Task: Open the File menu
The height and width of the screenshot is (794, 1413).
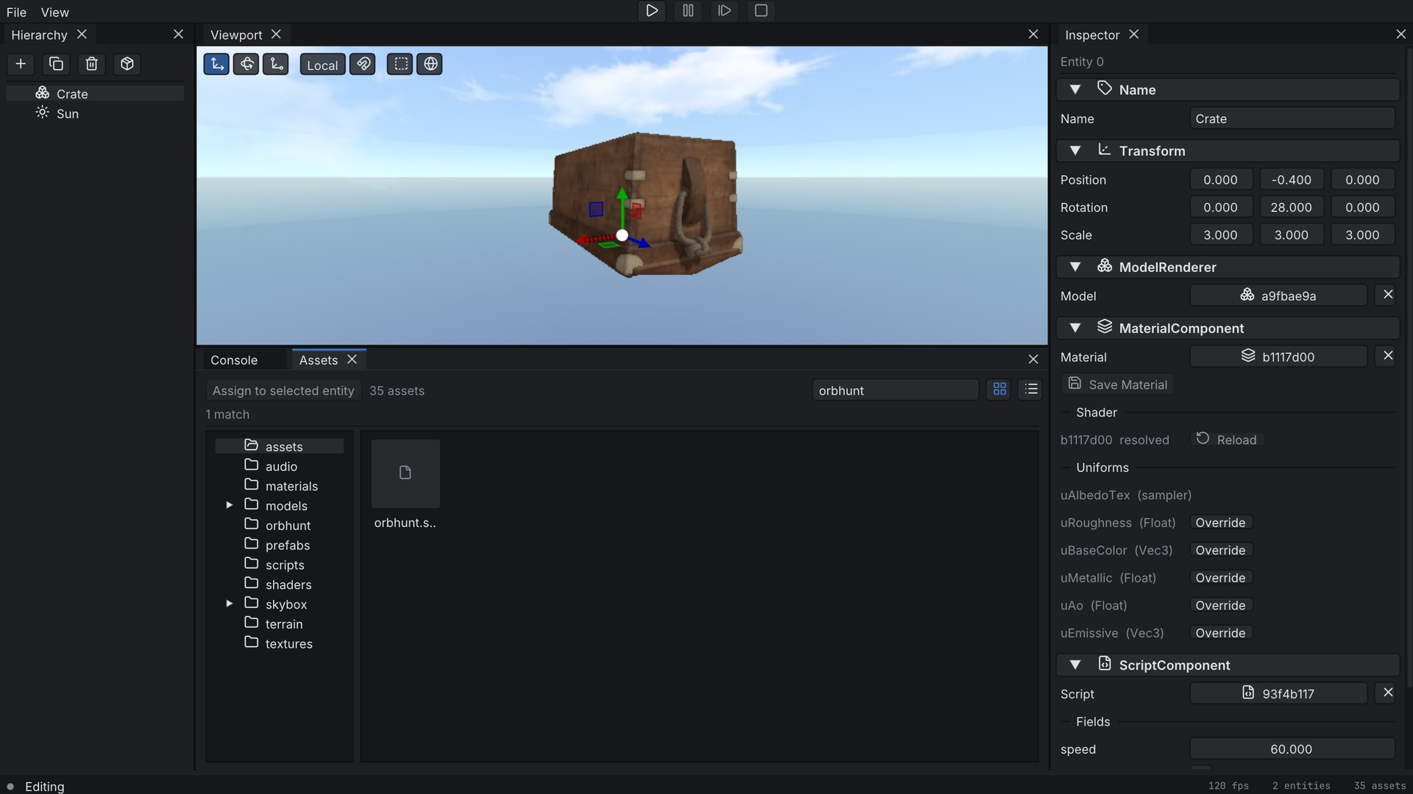Action: [16, 12]
